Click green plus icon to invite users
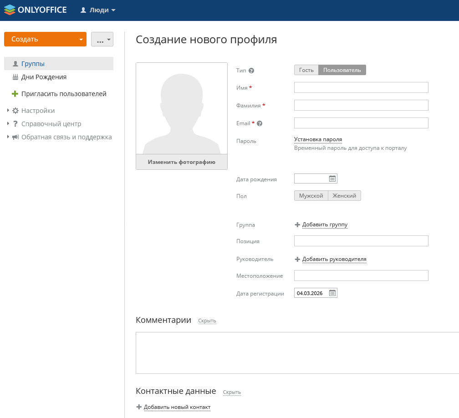 point(15,94)
